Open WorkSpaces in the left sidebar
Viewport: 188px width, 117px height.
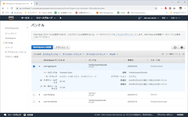(x=11, y=38)
